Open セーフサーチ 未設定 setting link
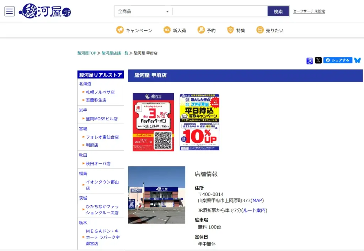364x251 pixels. point(309,11)
